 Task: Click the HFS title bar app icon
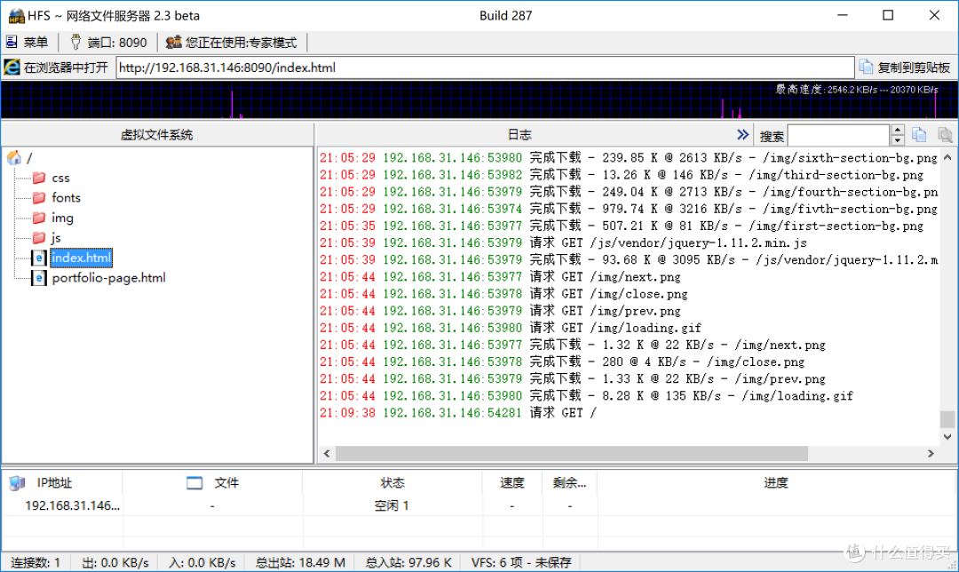[x=16, y=16]
